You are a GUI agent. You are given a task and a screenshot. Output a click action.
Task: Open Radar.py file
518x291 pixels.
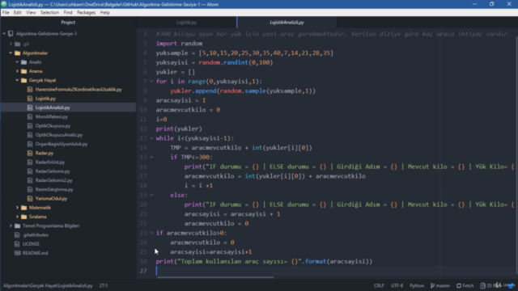coord(45,153)
